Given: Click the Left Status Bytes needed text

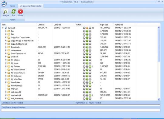Looking at the screenshot, I should click(x=12, y=103).
